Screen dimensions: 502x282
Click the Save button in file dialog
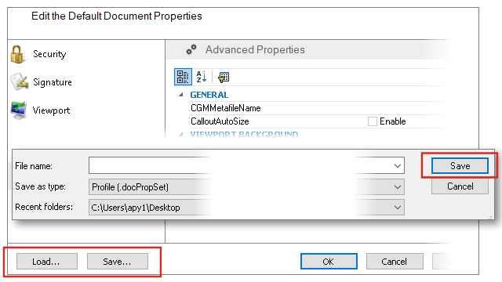460,165
